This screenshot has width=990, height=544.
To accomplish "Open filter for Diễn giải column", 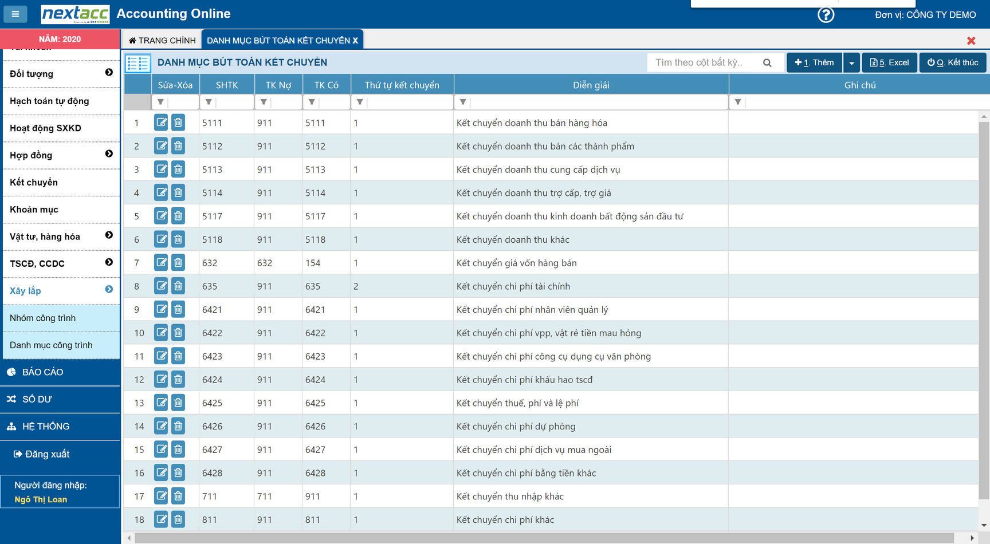I will click(x=463, y=103).
